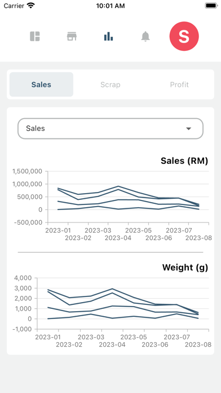The width and height of the screenshot is (221, 393).
Task: Open the red S profile avatar
Action: tap(184, 36)
